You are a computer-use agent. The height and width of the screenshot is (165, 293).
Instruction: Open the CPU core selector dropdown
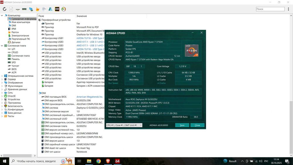[124, 125]
